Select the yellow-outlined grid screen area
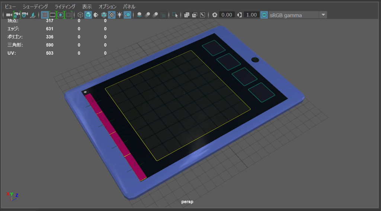 pos(177,105)
